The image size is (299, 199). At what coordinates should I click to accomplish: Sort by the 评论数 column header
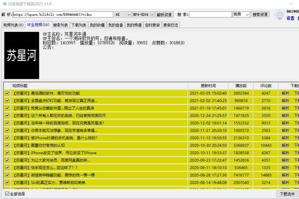(x=266, y=86)
